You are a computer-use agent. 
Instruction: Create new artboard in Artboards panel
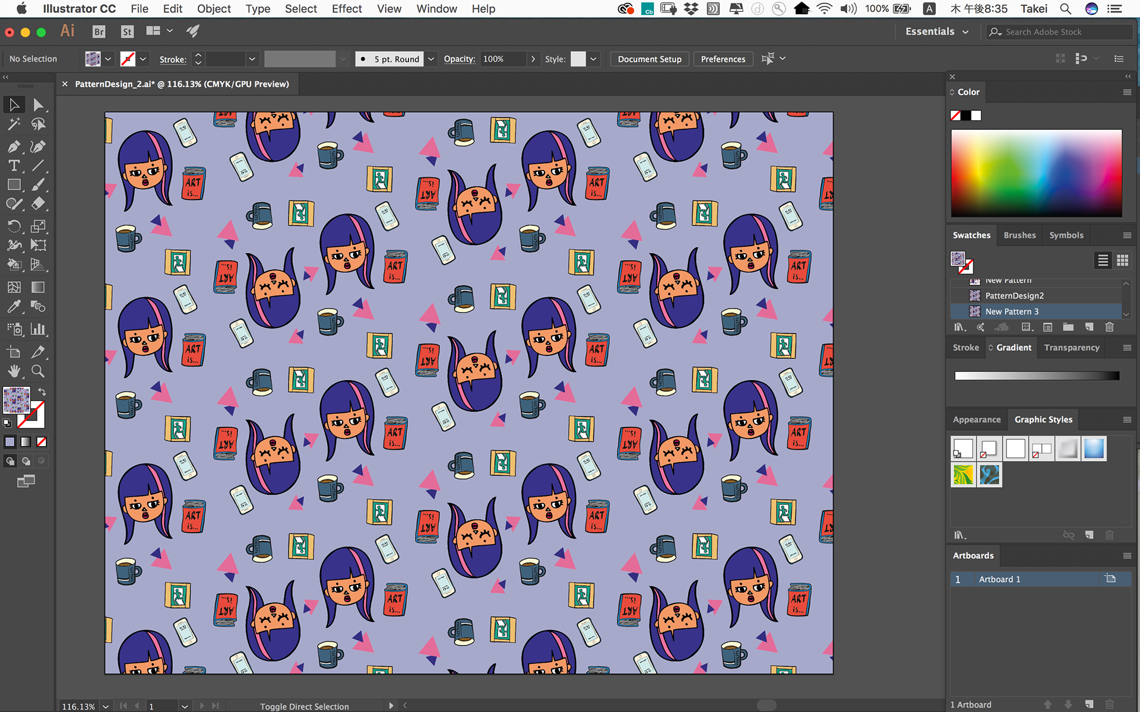(x=1089, y=704)
